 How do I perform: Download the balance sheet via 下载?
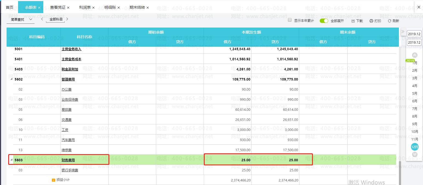[357, 21]
